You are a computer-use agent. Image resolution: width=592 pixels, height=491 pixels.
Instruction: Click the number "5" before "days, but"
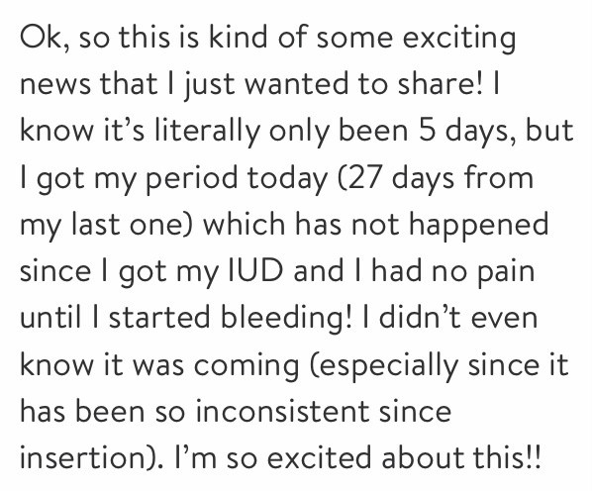click(428, 131)
